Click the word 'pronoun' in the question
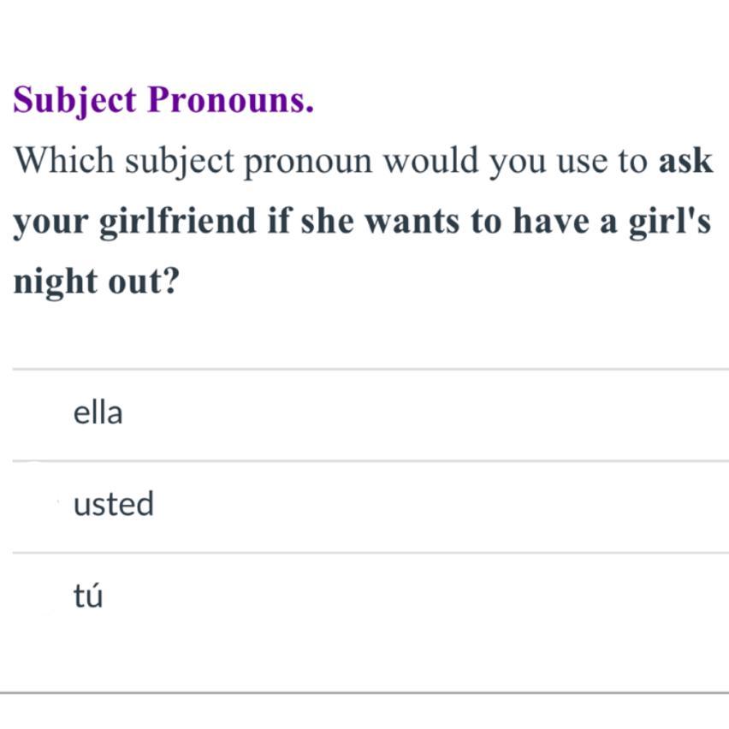The width and height of the screenshot is (729, 729). tap(309, 163)
